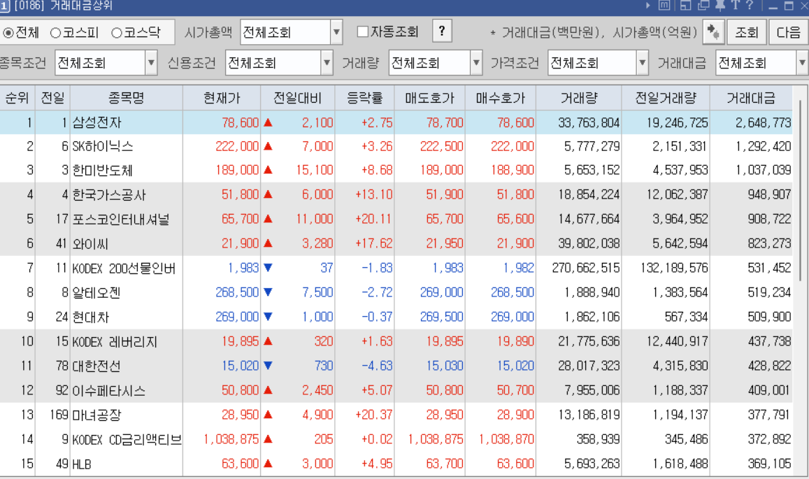Click the down-triangle indicator in 대한전선 row
The height and width of the screenshot is (479, 809).
click(268, 366)
